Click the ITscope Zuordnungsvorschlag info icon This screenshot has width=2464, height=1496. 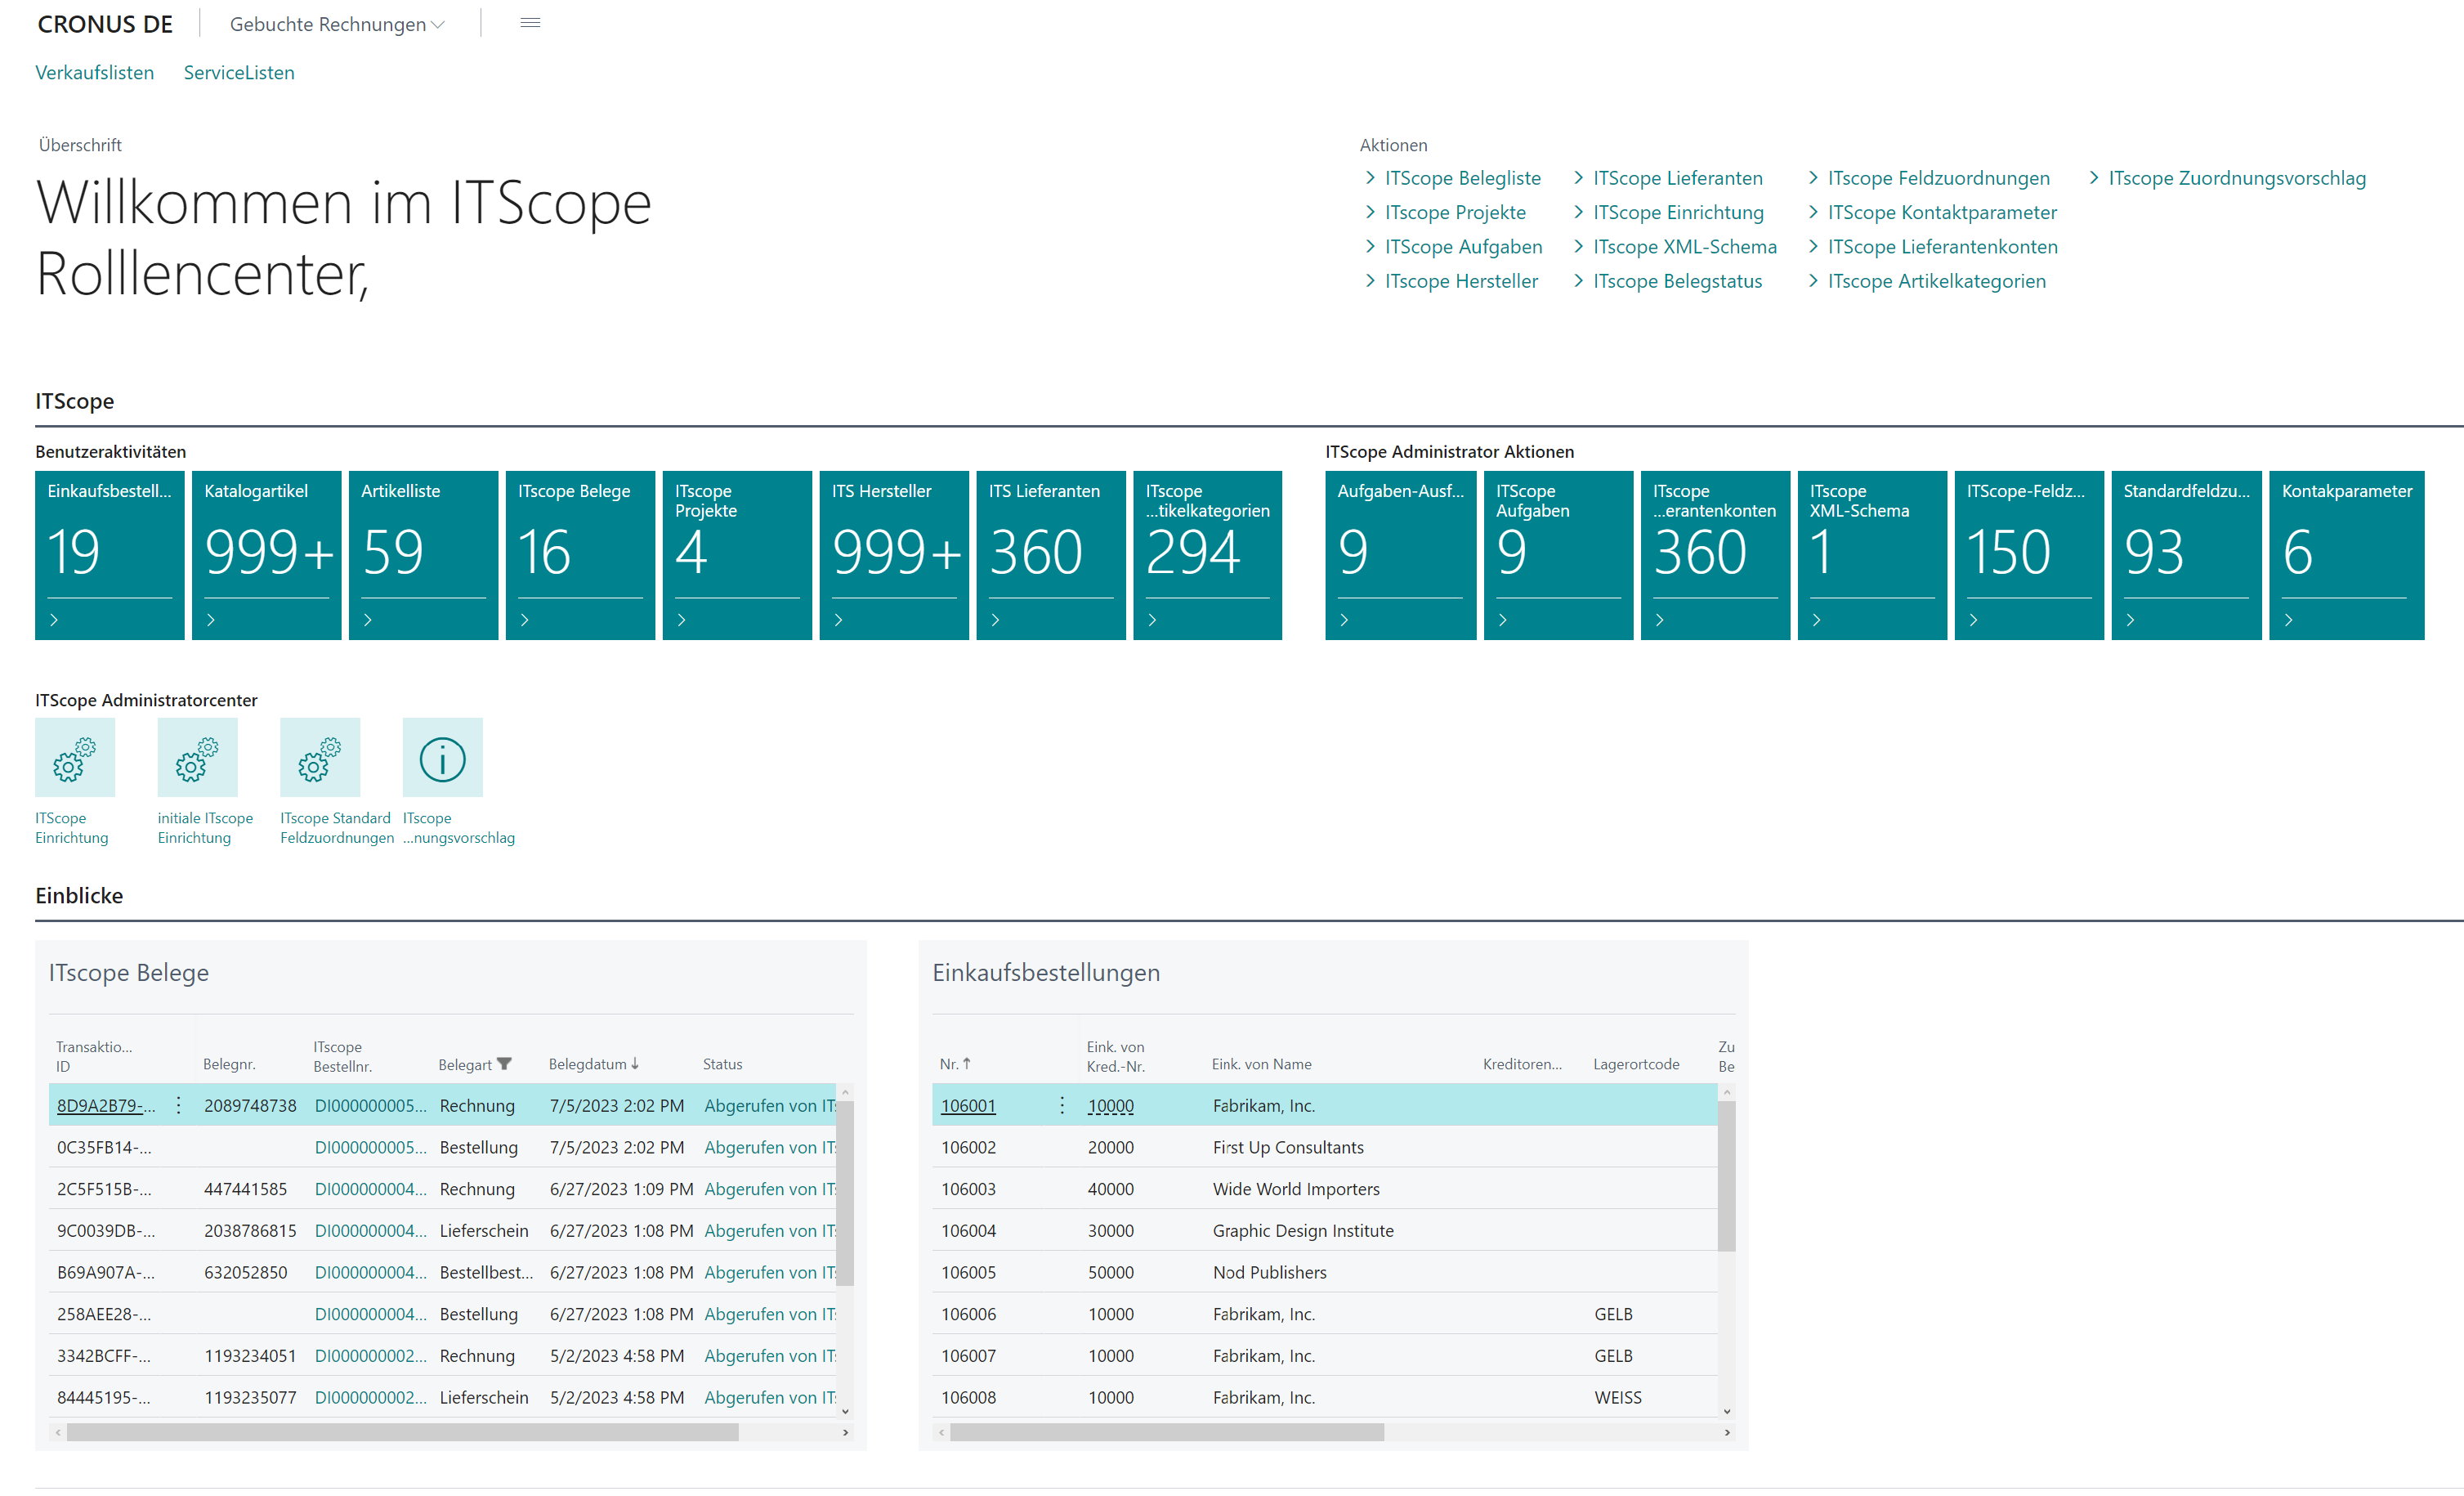[442, 758]
